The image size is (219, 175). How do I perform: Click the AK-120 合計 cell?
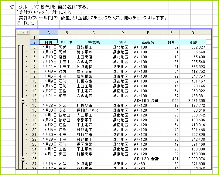[148, 159]
